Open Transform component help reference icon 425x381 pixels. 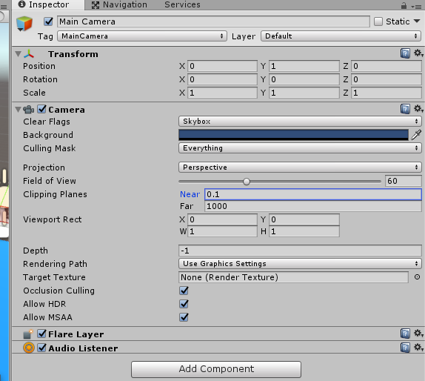(405, 53)
